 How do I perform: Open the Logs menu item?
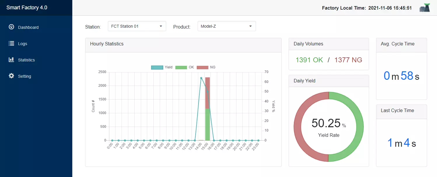(22, 44)
